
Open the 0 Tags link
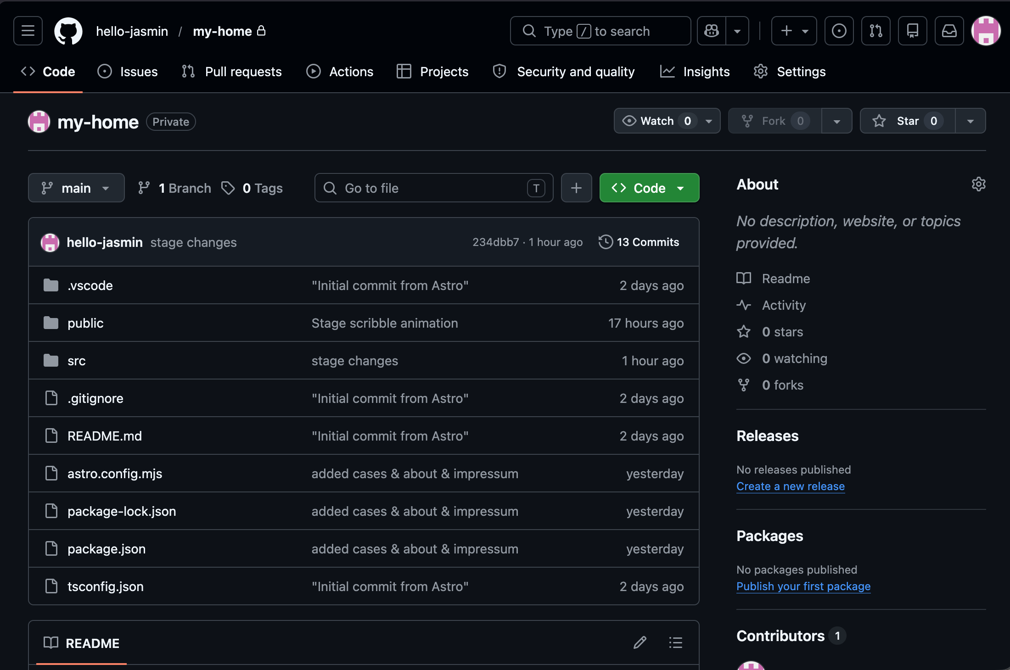coord(252,188)
